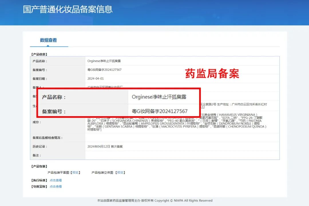Click the 【产品信息】 section header
The image size is (309, 206).
[39, 54]
